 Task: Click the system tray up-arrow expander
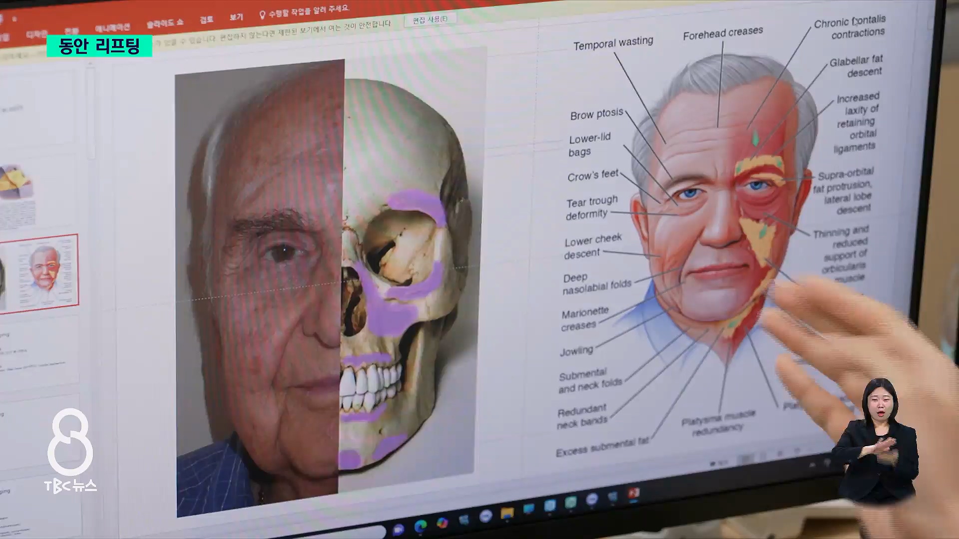(813, 464)
